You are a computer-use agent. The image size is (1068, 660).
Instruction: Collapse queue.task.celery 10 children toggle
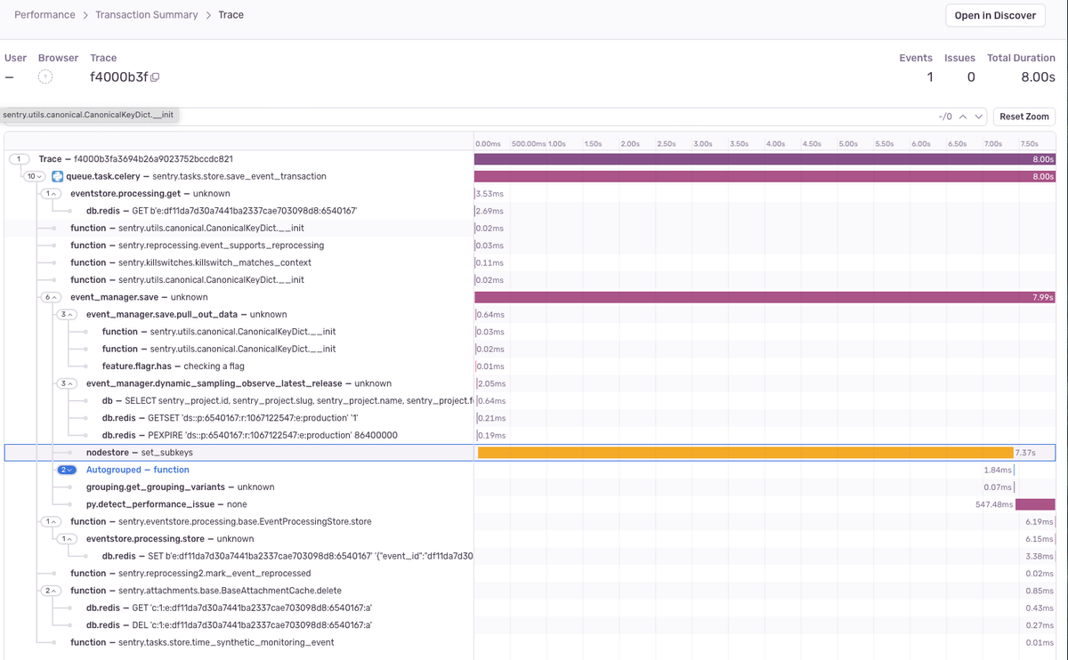[35, 176]
